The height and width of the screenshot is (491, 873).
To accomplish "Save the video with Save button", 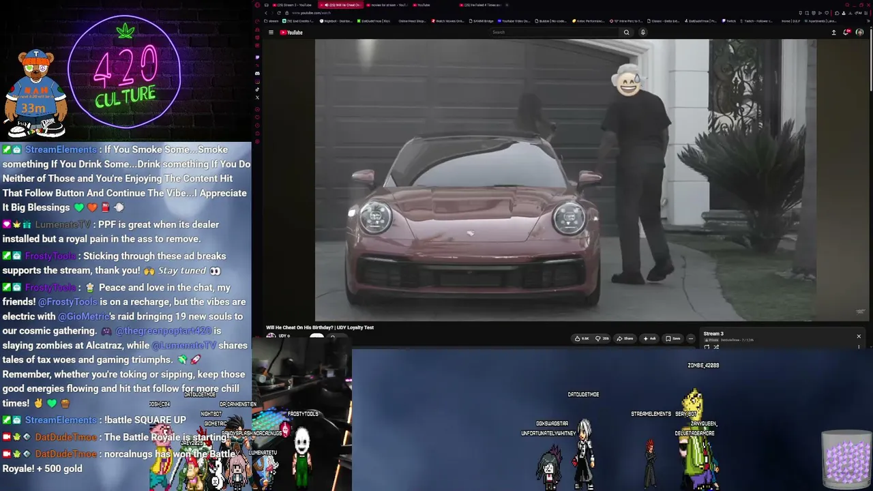I will click(x=673, y=338).
